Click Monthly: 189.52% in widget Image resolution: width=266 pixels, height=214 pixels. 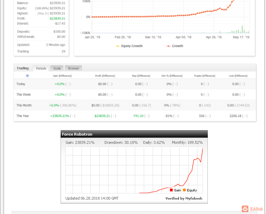click(187, 142)
